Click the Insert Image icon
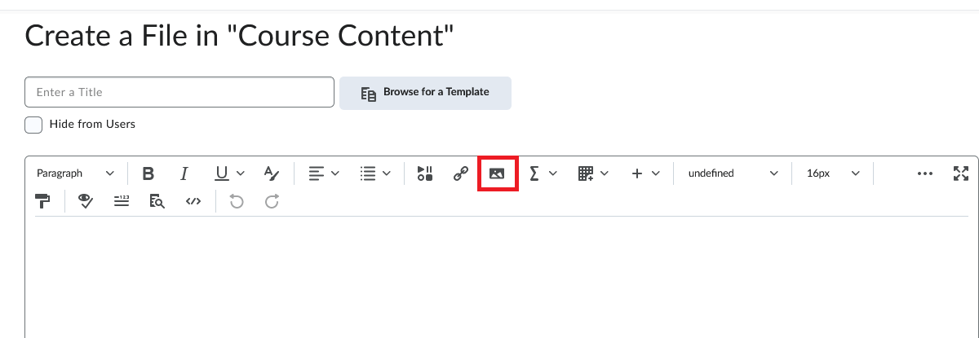The height and width of the screenshot is (338, 979). click(x=497, y=173)
